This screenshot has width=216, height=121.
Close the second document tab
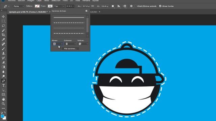(100, 12)
